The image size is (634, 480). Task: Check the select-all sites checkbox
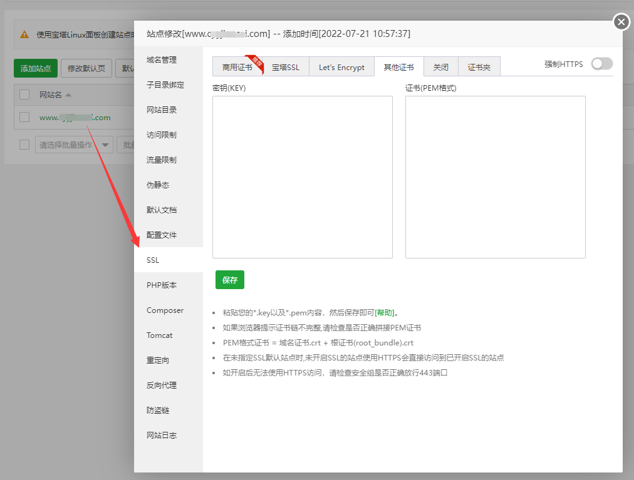pyautogui.click(x=24, y=94)
